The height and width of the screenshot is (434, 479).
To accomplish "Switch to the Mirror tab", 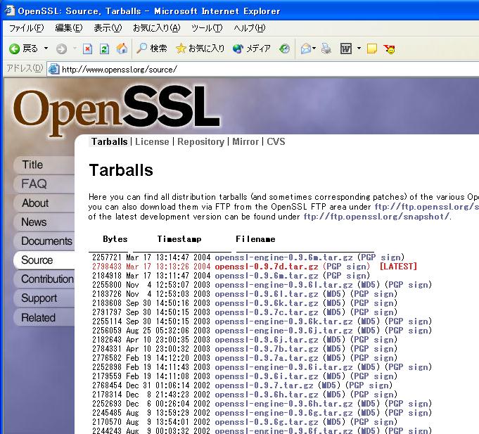I will [245, 141].
